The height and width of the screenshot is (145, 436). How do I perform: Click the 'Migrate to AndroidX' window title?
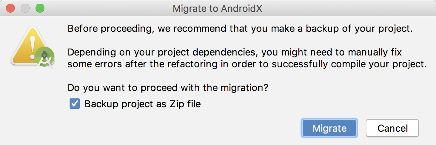pyautogui.click(x=217, y=9)
